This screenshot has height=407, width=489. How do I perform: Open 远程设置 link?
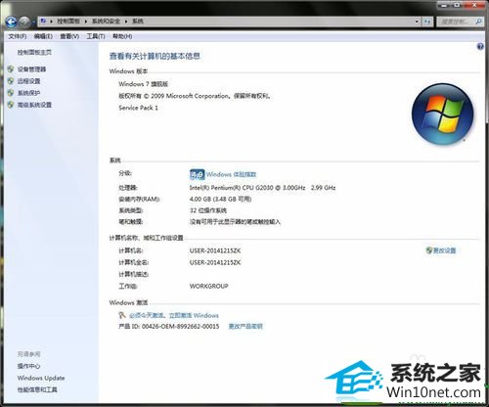[28, 81]
